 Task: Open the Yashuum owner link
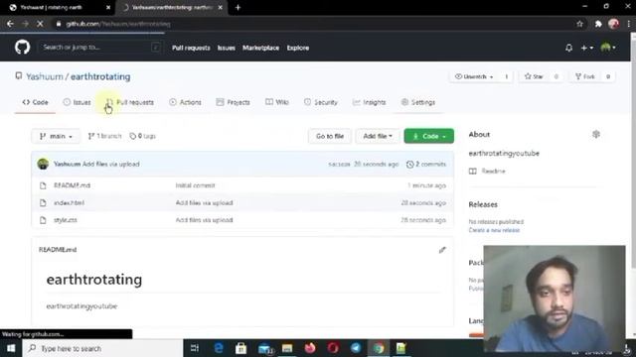45,76
